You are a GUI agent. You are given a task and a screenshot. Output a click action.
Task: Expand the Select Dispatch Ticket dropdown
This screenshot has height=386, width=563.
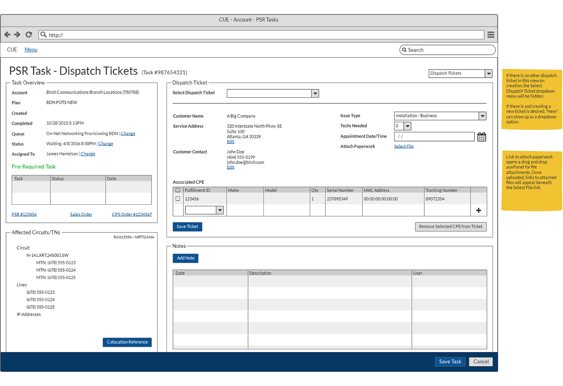click(315, 94)
